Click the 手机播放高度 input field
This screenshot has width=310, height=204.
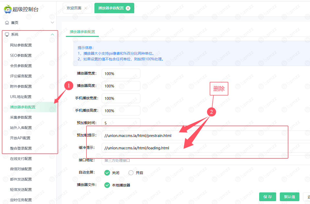click(x=121, y=111)
